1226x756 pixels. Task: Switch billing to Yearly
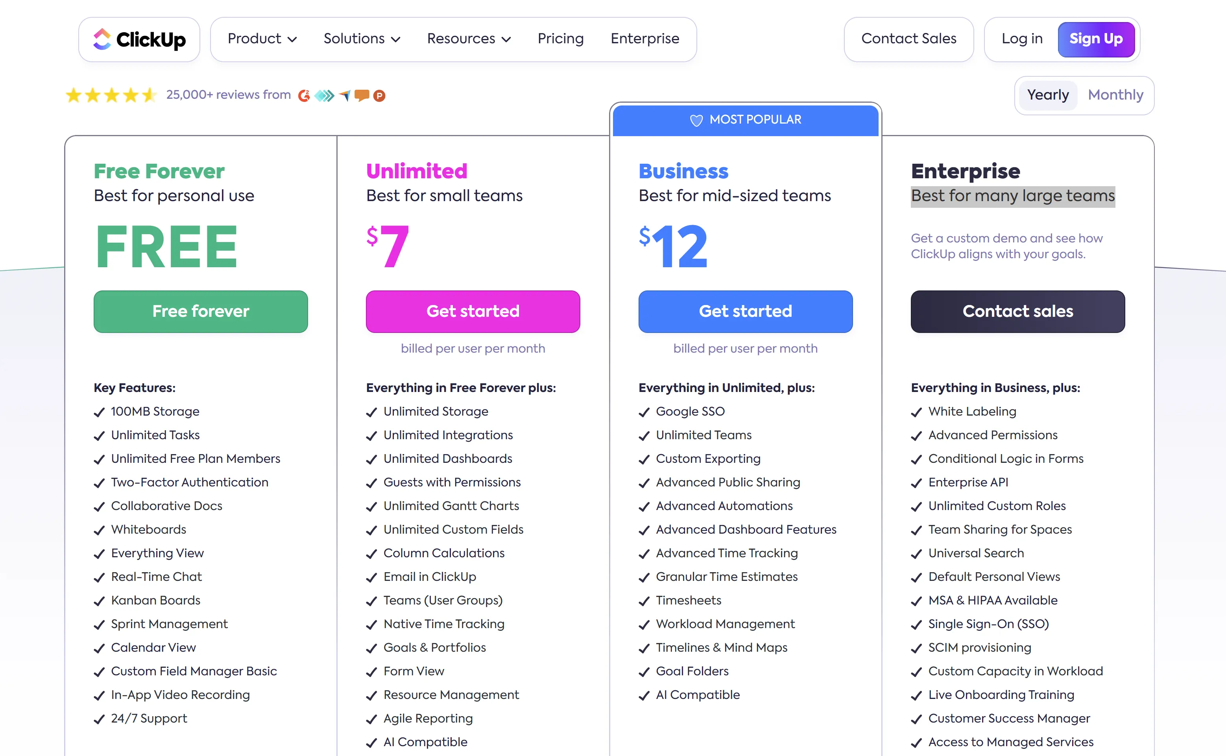tap(1048, 95)
